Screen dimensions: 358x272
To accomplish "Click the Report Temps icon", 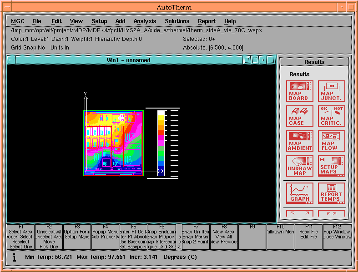I will (x=332, y=193).
